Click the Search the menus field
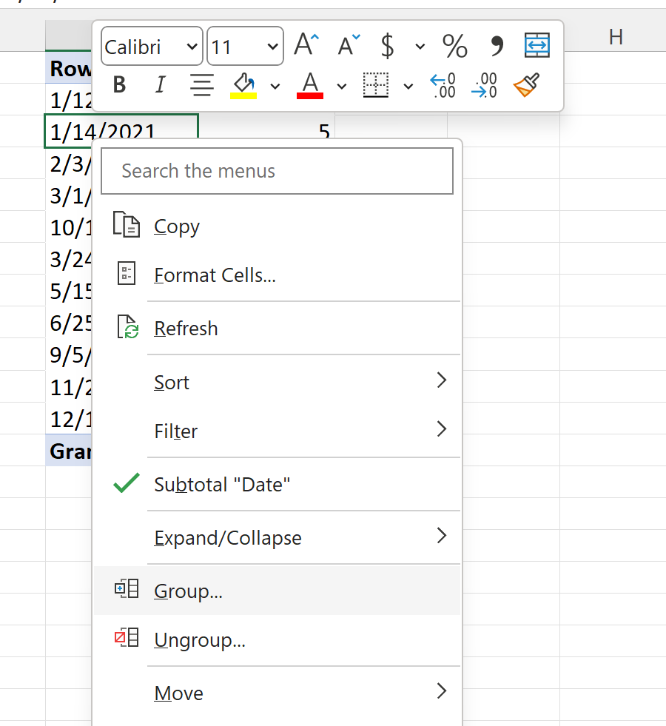The width and height of the screenshot is (666, 726). 277,171
